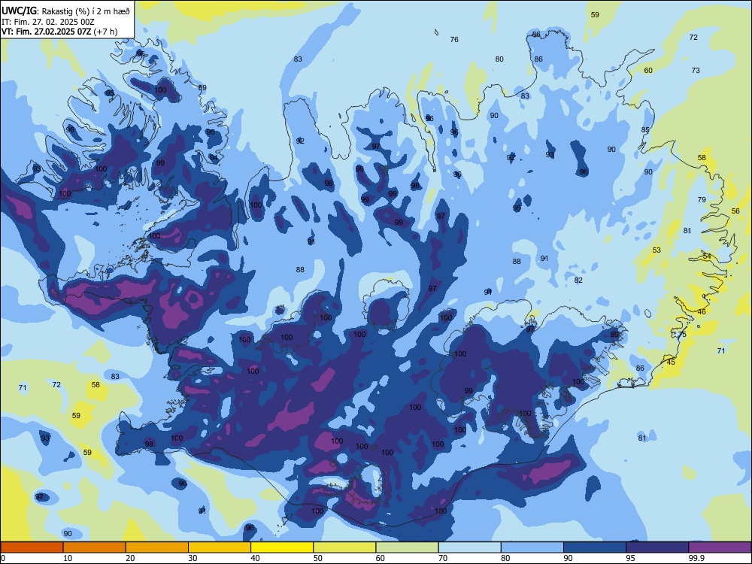Viewport: 752px width, 564px height.
Task: Click the map title 'Rakastig (%) í 2 m hæð'
Action: click(86, 11)
